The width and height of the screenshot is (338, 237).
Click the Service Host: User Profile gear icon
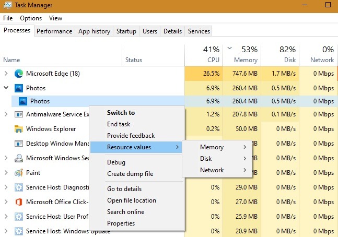click(x=19, y=217)
